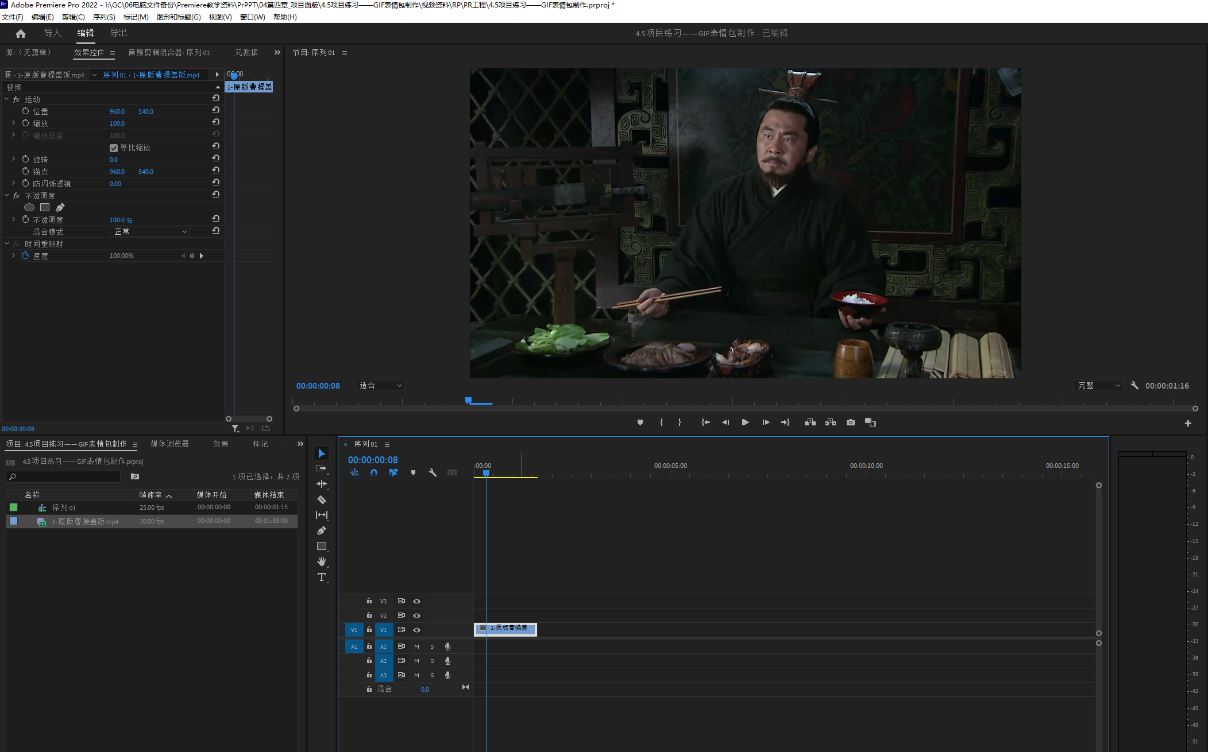The width and height of the screenshot is (1208, 752).
Task: Mute audio track A1
Action: [417, 646]
